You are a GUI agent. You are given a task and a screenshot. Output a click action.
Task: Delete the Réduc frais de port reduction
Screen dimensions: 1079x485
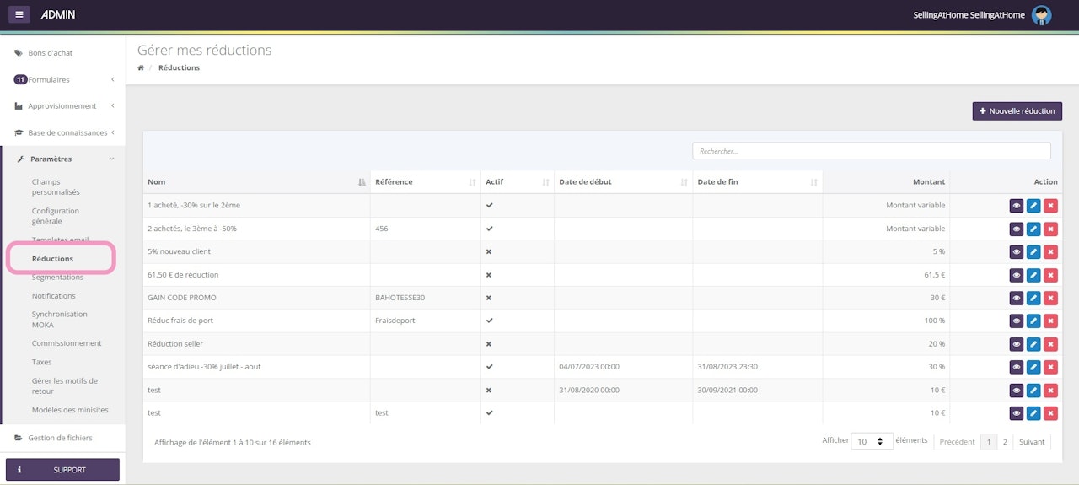pos(1049,321)
